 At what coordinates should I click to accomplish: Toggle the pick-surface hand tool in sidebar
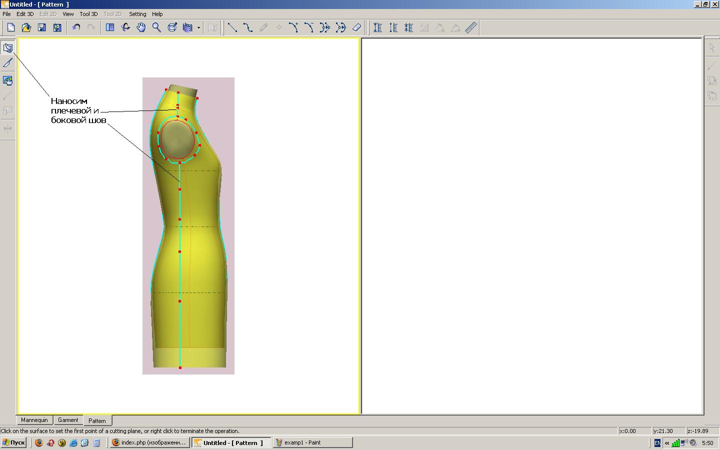pyautogui.click(x=7, y=80)
